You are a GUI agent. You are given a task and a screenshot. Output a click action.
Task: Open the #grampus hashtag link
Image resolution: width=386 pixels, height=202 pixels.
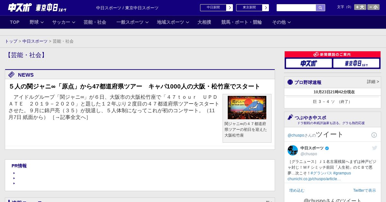[342, 173]
